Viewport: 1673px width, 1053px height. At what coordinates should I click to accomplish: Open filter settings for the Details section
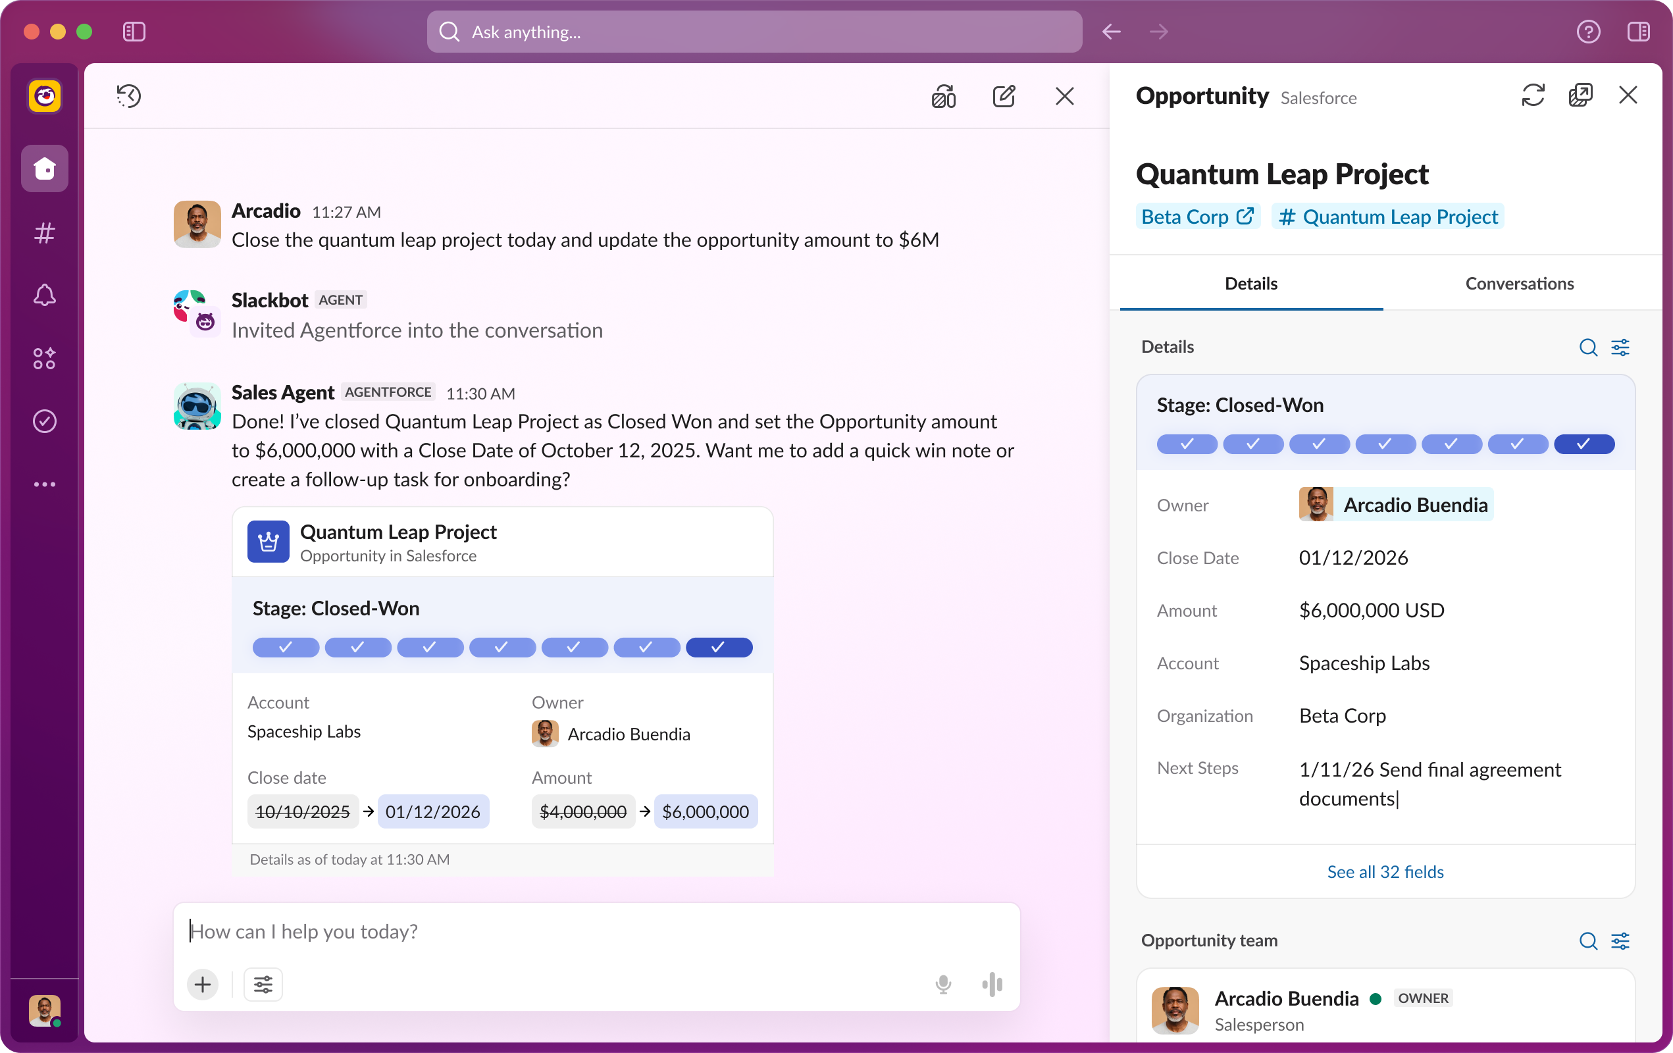tap(1620, 347)
